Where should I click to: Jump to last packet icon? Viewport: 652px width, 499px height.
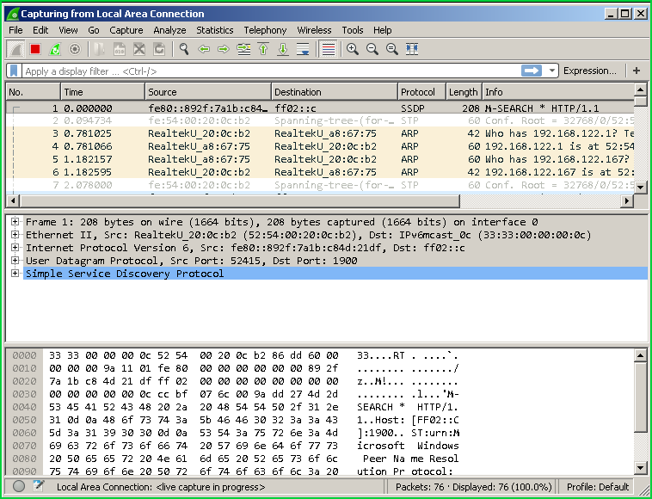(x=283, y=50)
